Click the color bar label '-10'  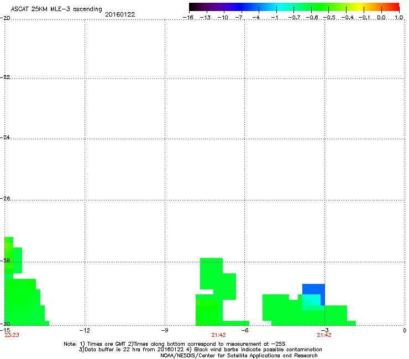(x=223, y=18)
